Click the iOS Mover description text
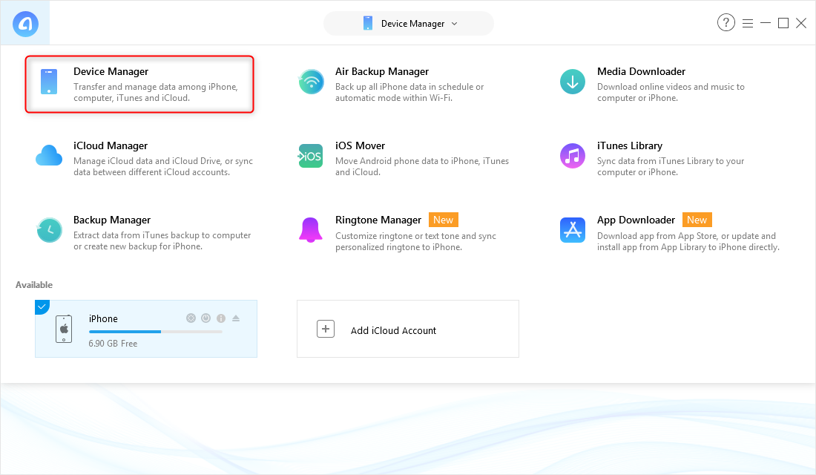This screenshot has height=475, width=816. tap(422, 167)
